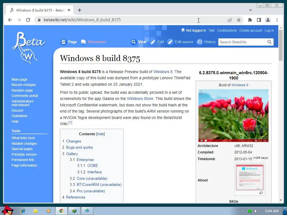Click the page vertical scrollbar thumb
Screen dimensions: 287x215
pos(281,45)
